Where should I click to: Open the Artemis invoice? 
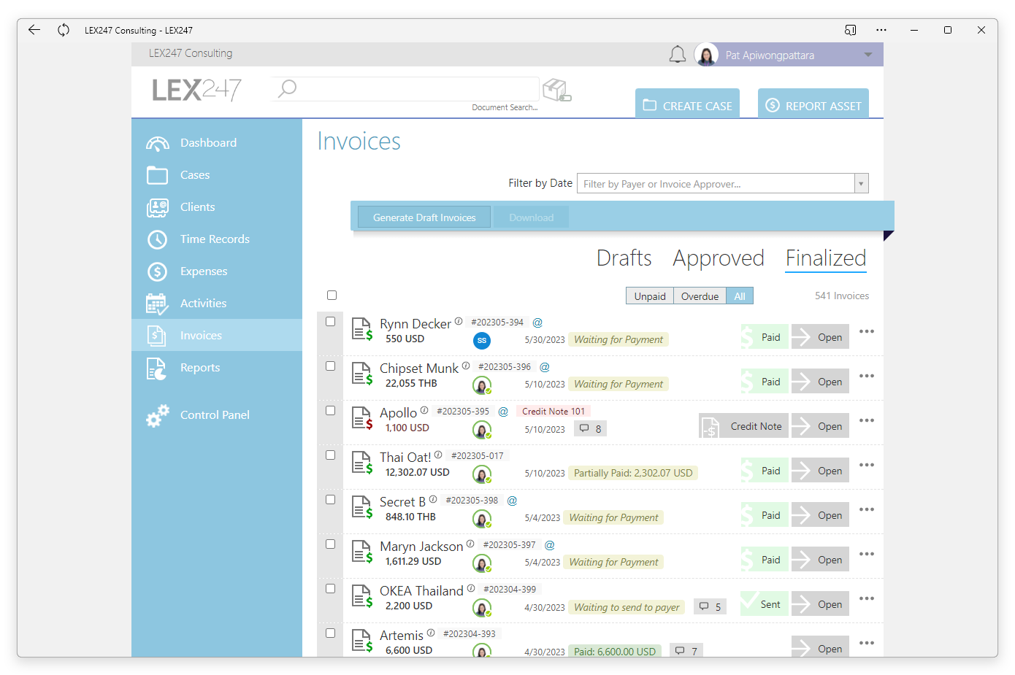pyautogui.click(x=821, y=647)
